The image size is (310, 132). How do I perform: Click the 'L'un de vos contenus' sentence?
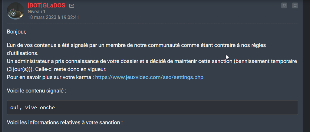click(x=137, y=45)
